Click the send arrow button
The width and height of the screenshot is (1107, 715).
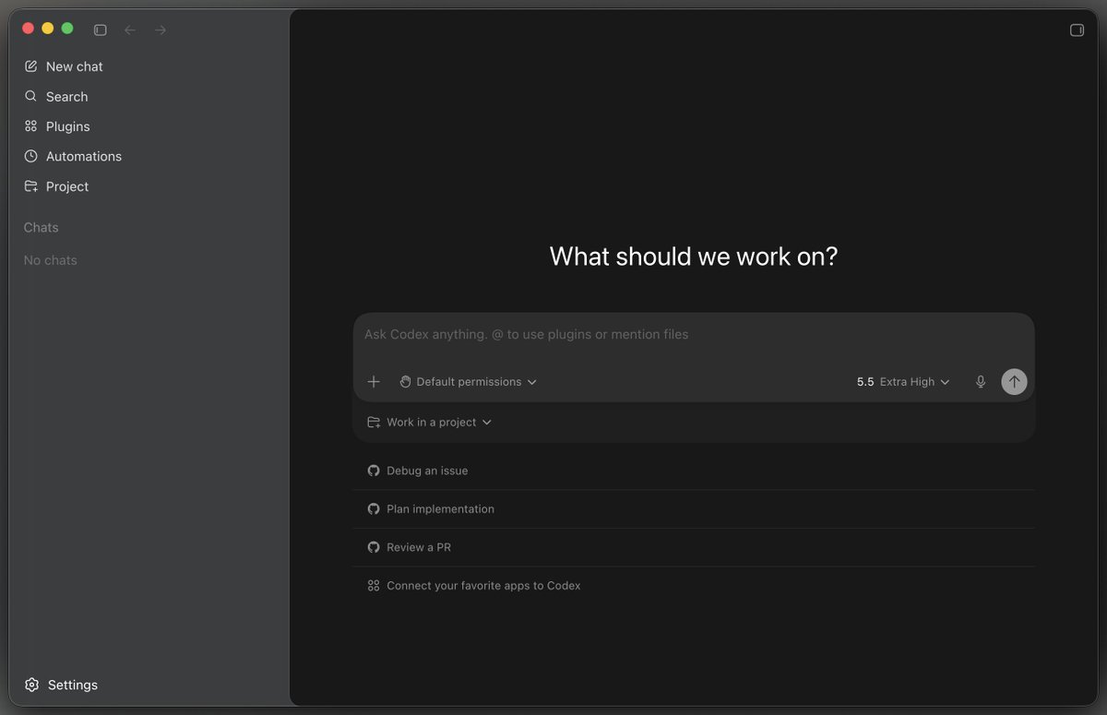(1014, 382)
